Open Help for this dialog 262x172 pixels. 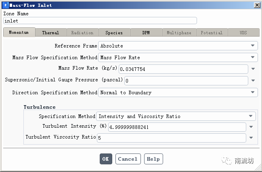point(153,159)
